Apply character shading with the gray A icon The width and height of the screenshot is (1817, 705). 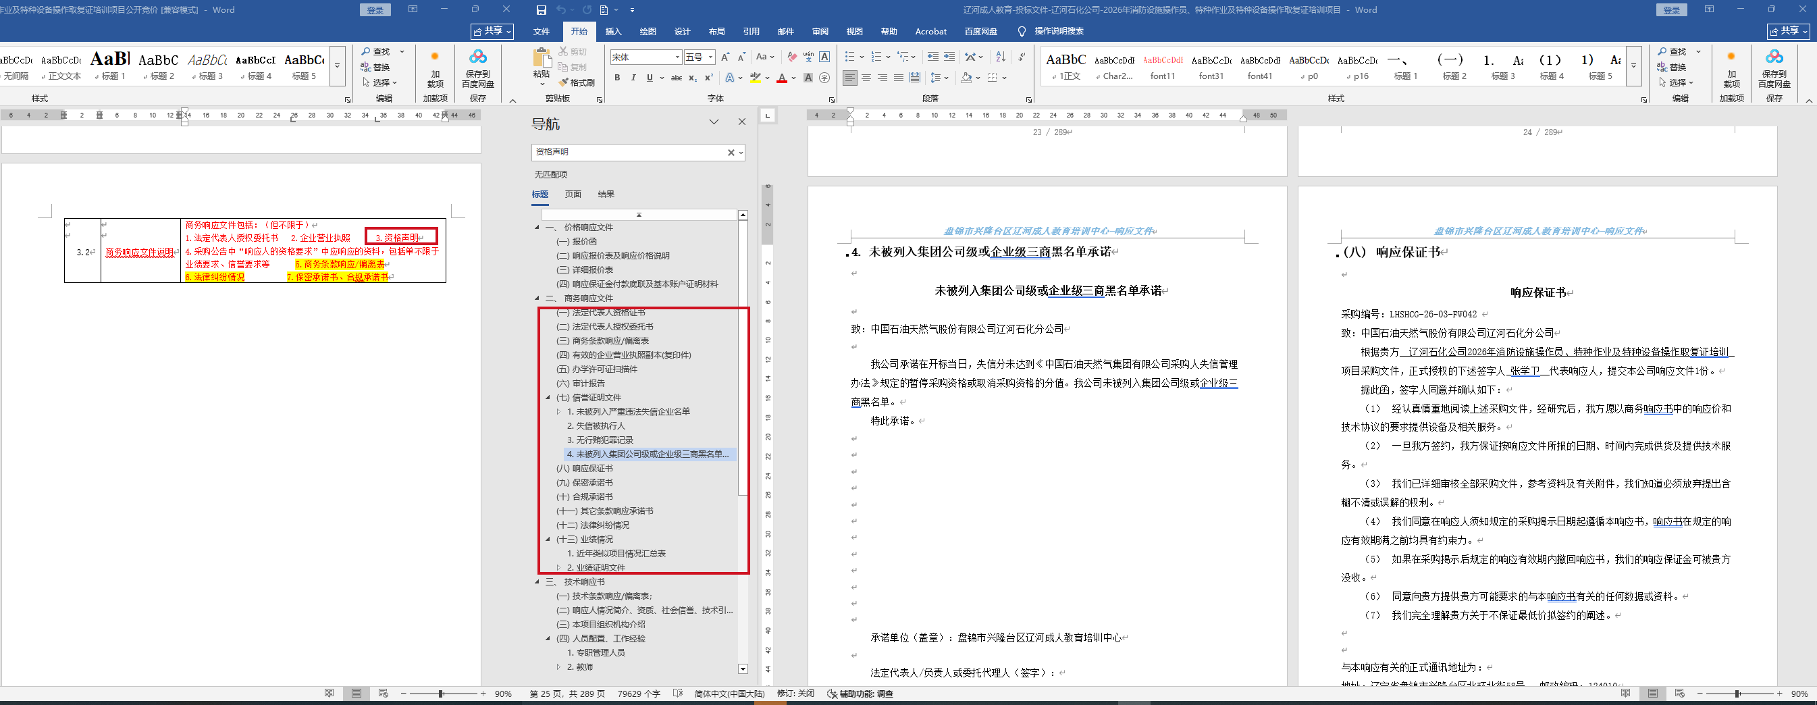click(x=808, y=78)
